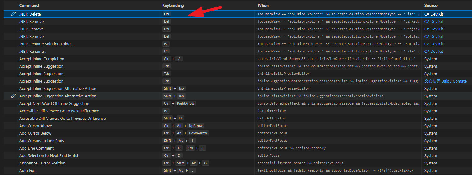Screen dimensions: 472x175
Task: Click System source on the Accept Inline Completion row
Action: point(431,59)
